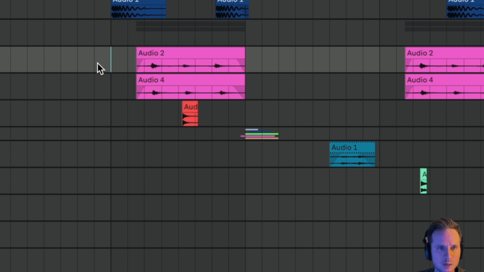Click the green mini clip in collapsed track
This screenshot has height=272, width=484.
[x=262, y=134]
